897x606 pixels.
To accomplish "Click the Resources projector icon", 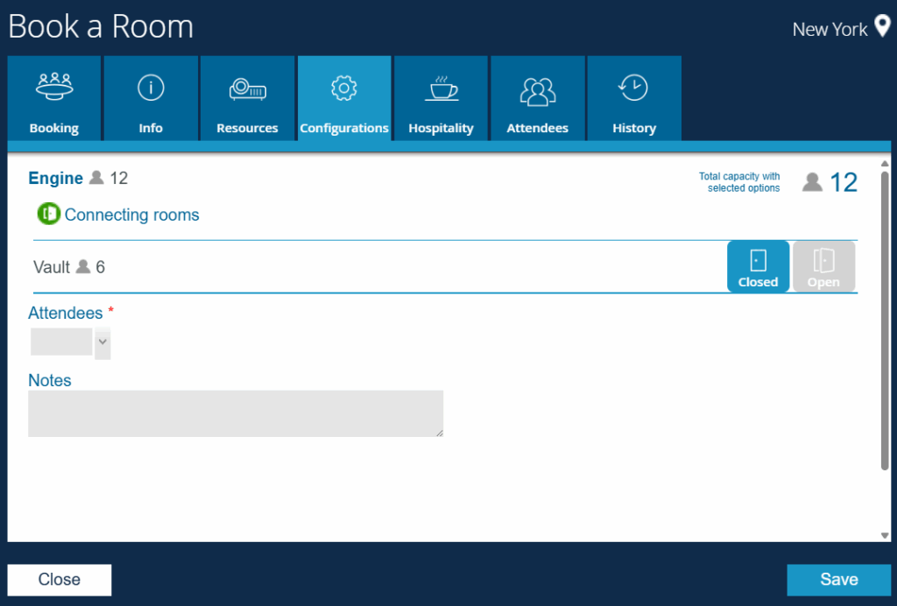I will point(247,88).
